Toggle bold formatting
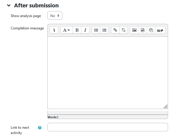The image size is (187, 139). coord(77,30)
